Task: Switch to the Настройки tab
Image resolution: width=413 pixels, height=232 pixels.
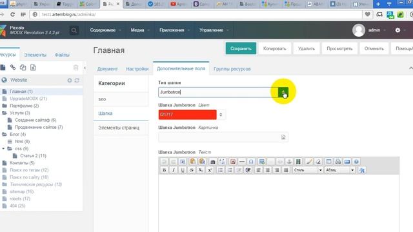Action: (x=137, y=69)
